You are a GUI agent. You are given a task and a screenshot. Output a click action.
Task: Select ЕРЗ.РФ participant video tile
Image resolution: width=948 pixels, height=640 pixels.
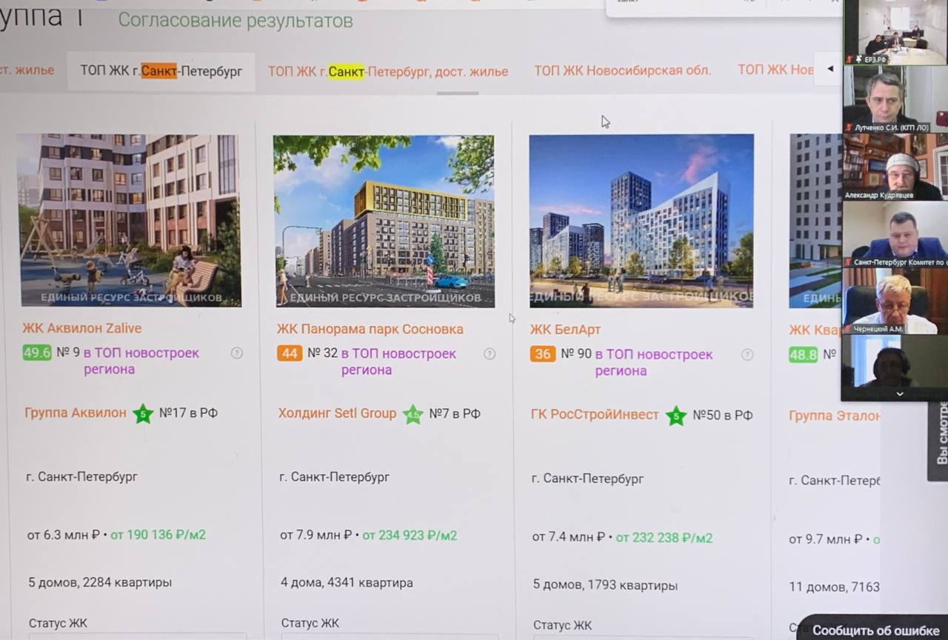pos(895,33)
